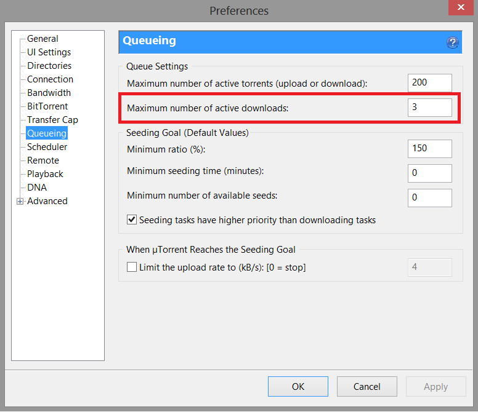Go to Directories preferences

(49, 66)
